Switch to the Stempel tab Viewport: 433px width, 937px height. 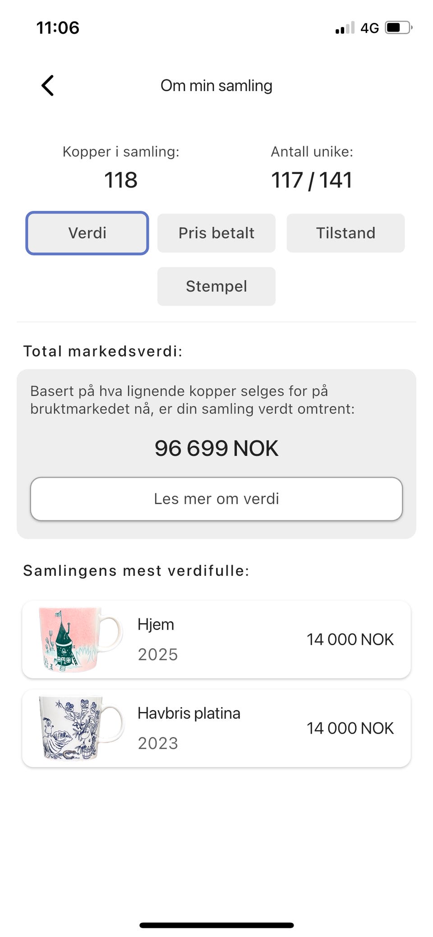(x=216, y=286)
